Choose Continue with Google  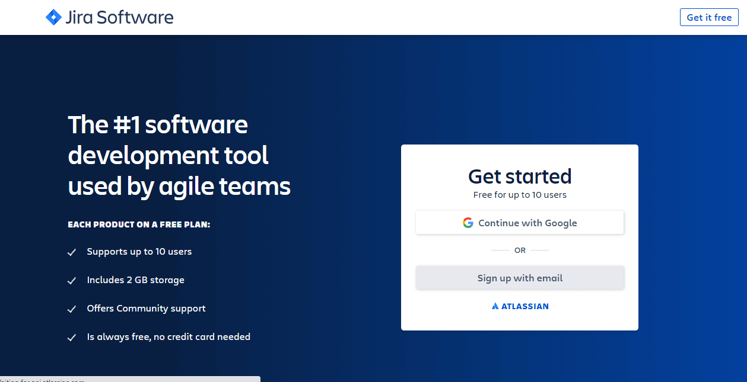[x=520, y=222]
